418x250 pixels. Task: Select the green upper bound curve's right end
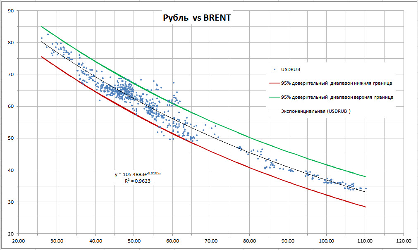tap(365, 176)
